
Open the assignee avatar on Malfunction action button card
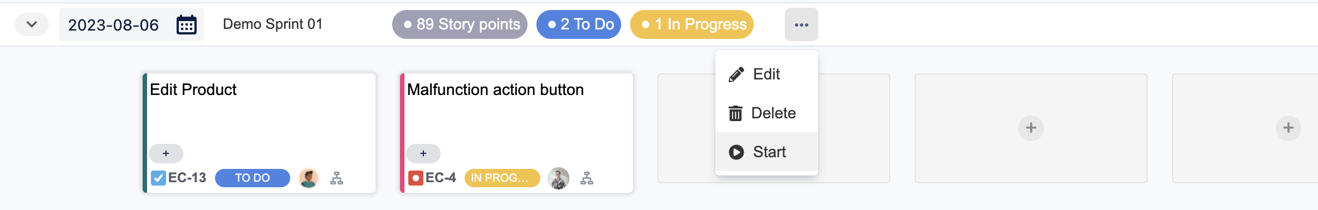(x=558, y=178)
